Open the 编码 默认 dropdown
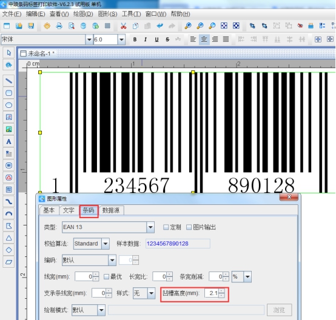Image resolution: width=336 pixels, height=320 pixels. 112,260
